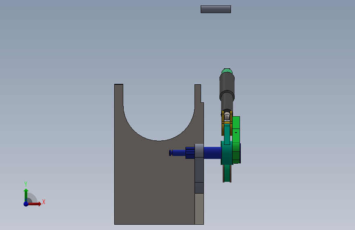The image size is (355, 230).
Task: Select the small dark rectangular bar at top
Action: tap(215, 9)
